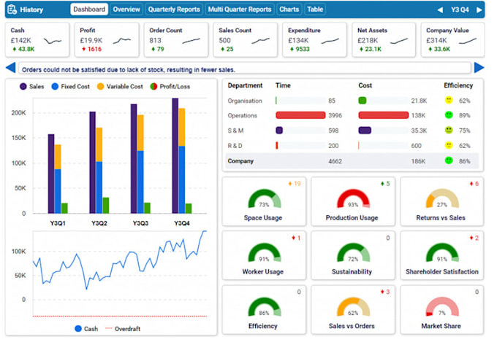
Task: Click the Cash sparkline trend icon
Action: tap(53, 42)
